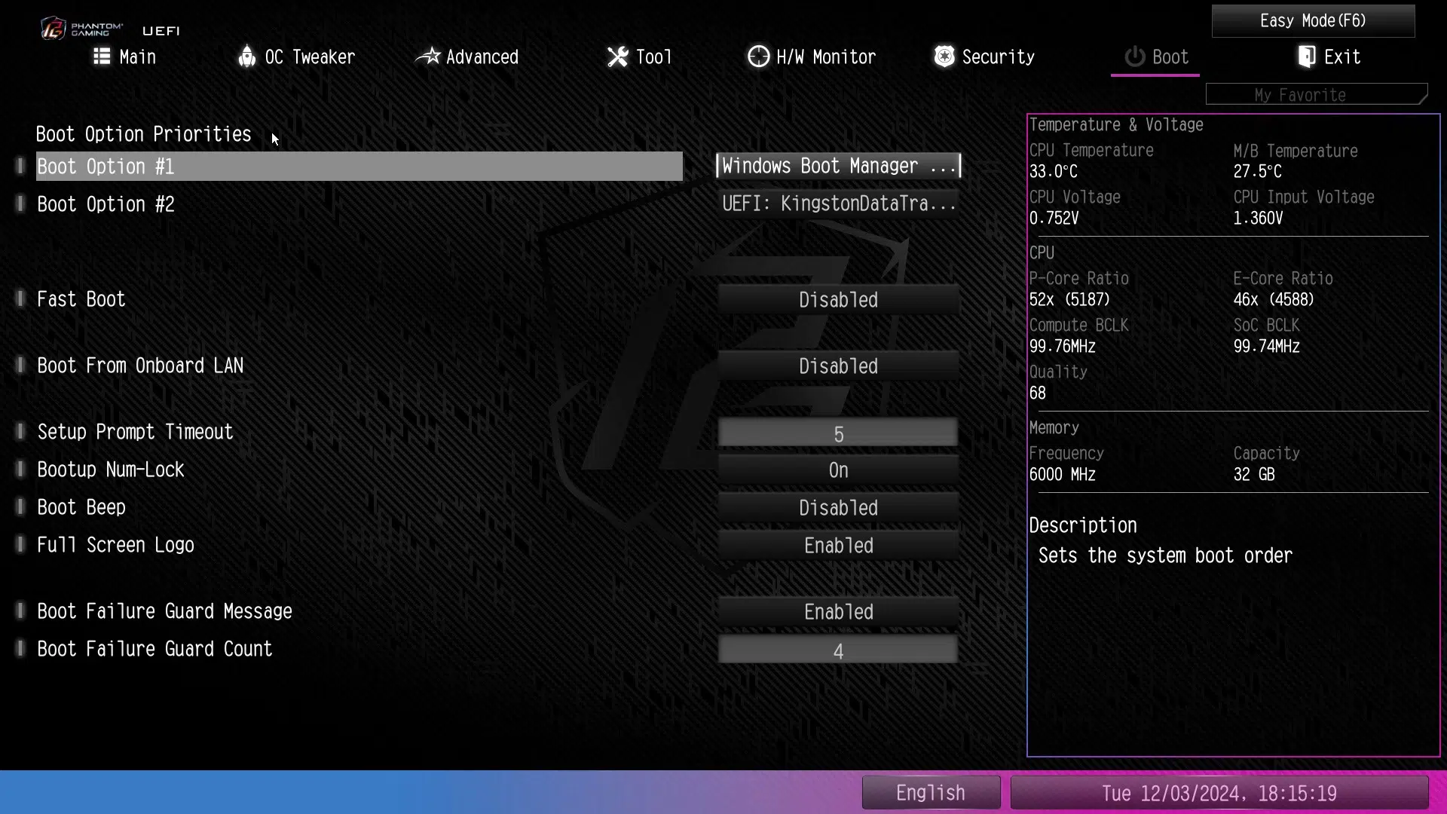
Task: Select Boot Failure Guard Message label
Action: click(x=164, y=611)
